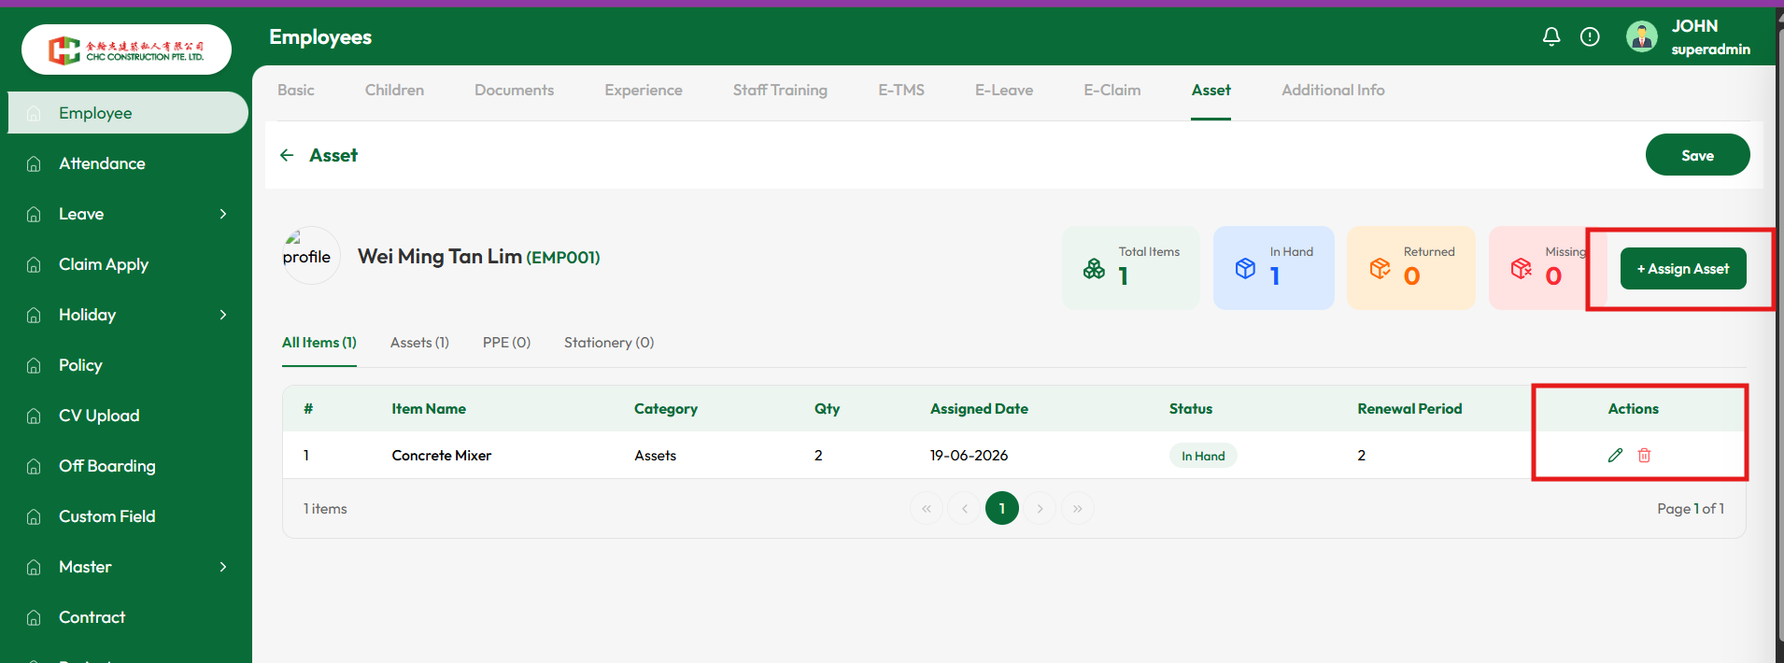The image size is (1784, 663).
Task: Click the Off Boarding sidebar icon
Action: pos(34,466)
